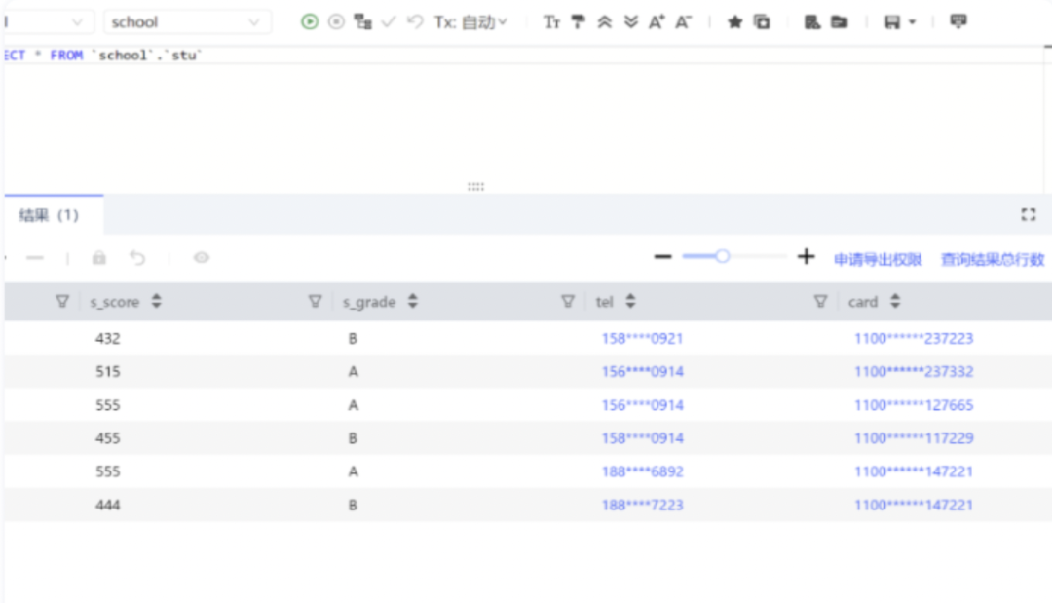Sort by tel column
1052x603 pixels.
tap(630, 301)
